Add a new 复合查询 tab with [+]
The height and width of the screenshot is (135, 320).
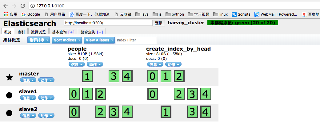100,32
